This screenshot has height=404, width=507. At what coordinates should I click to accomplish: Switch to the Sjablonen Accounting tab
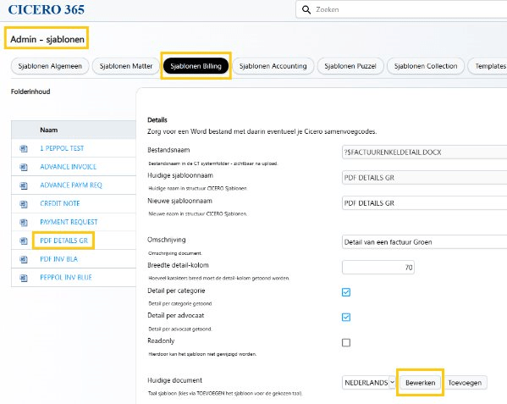click(273, 66)
